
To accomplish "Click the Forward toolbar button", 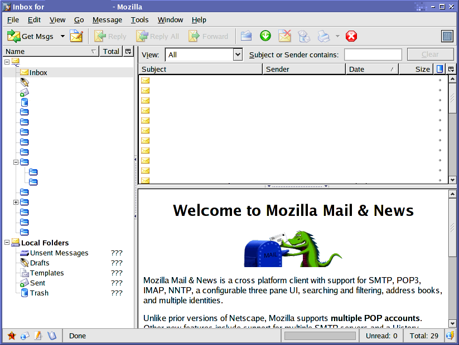I will pos(209,37).
